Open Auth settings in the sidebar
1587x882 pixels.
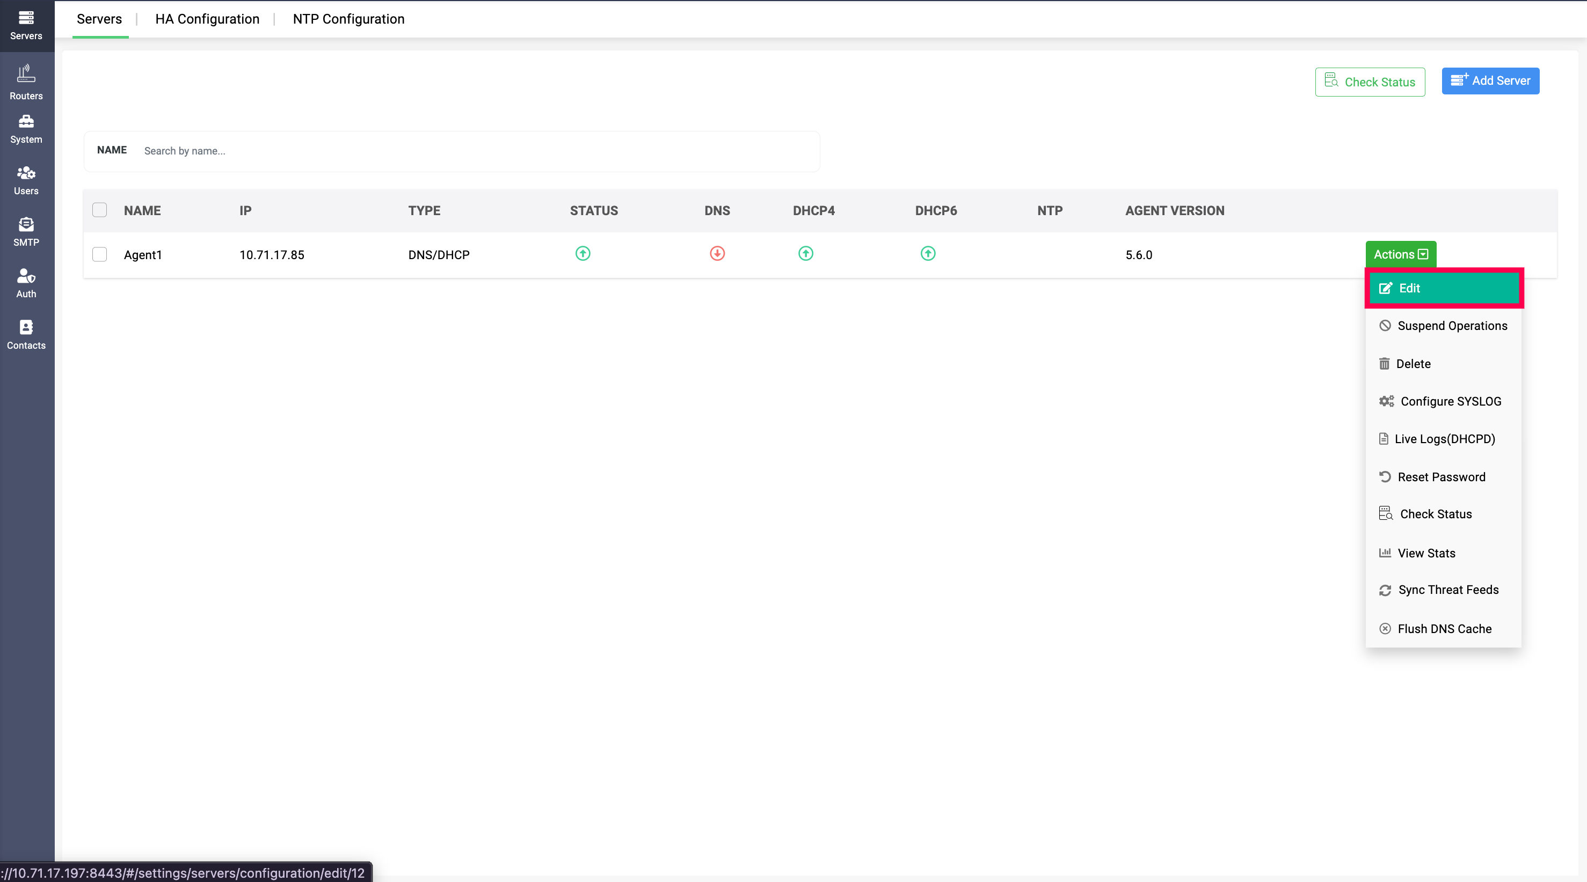[x=26, y=283]
